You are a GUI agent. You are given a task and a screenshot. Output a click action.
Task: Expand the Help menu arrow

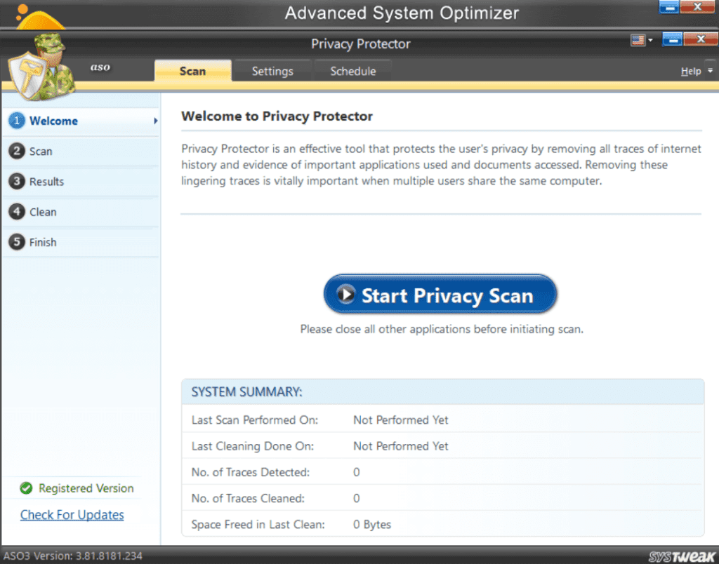point(711,71)
